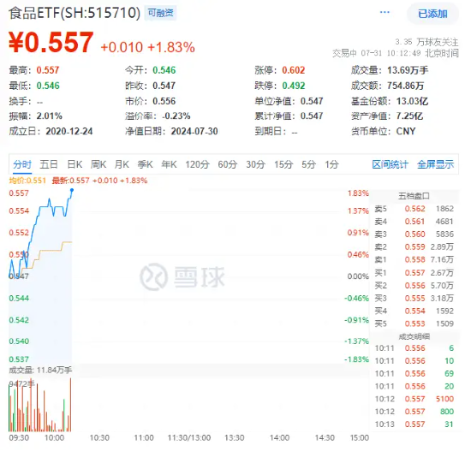The image size is (471, 451).
Task: Click the 买1 volume 2.67万
Action: (x=442, y=273)
